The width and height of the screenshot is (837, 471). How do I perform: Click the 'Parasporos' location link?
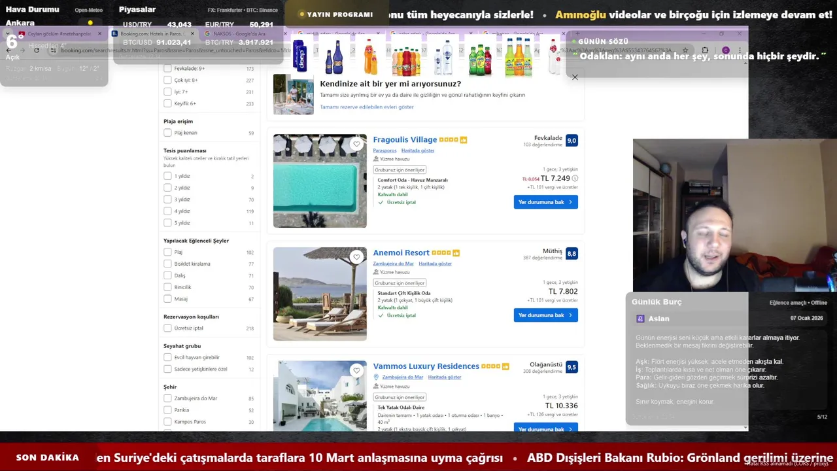point(384,150)
